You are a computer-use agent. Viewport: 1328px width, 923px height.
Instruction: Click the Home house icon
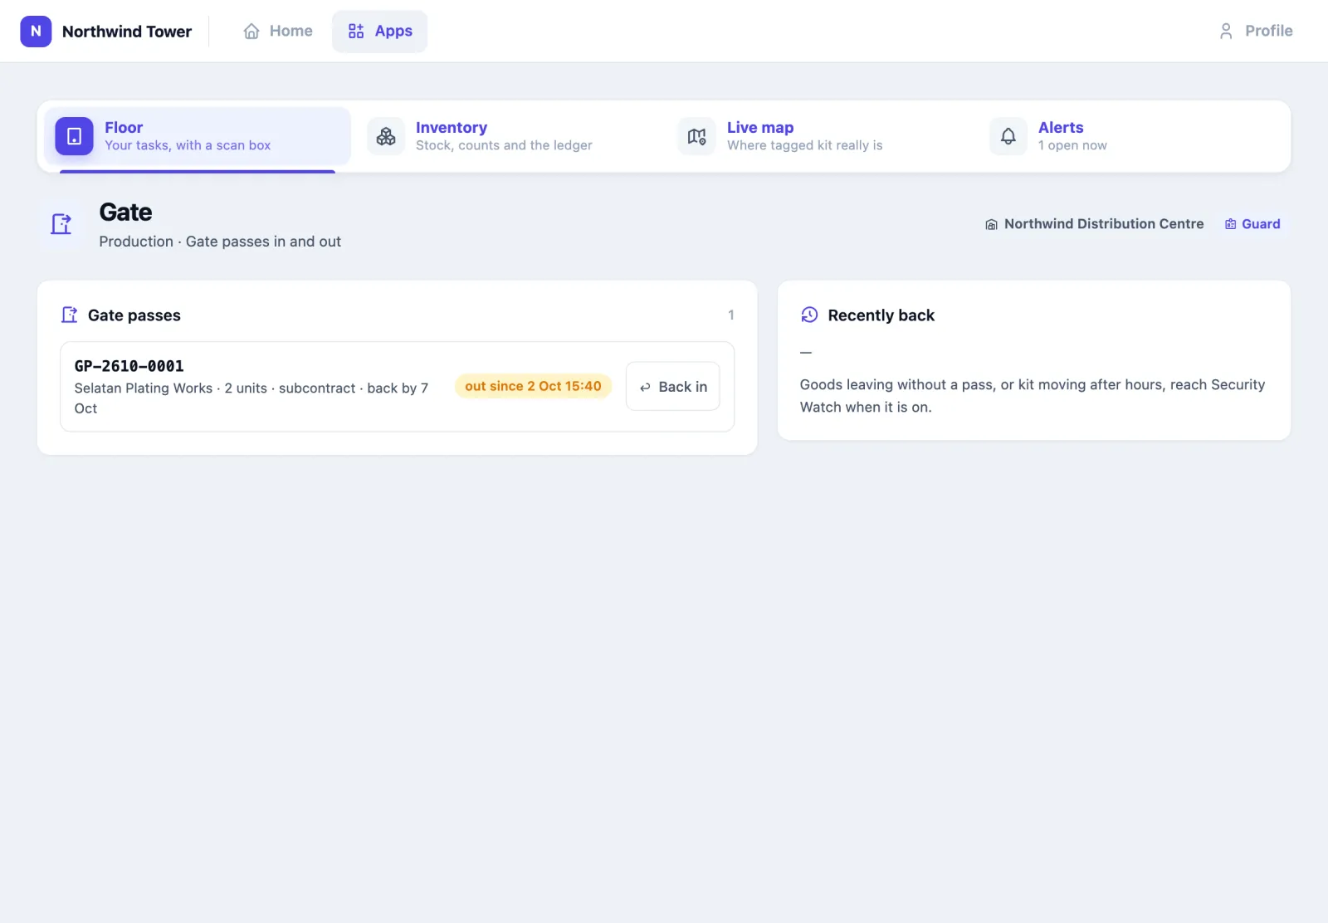[251, 32]
